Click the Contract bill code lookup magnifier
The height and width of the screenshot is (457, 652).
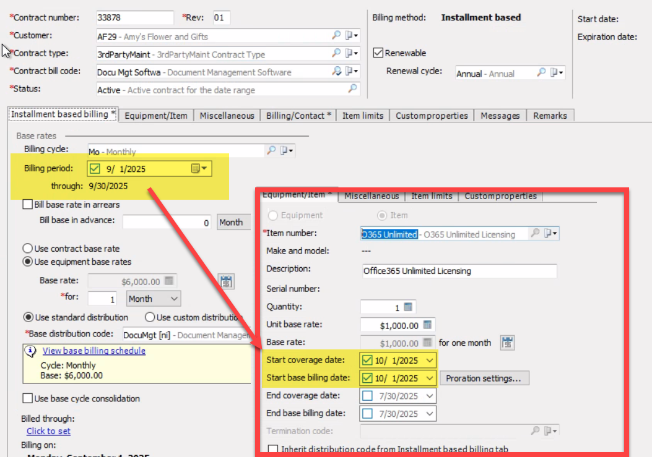(x=336, y=71)
